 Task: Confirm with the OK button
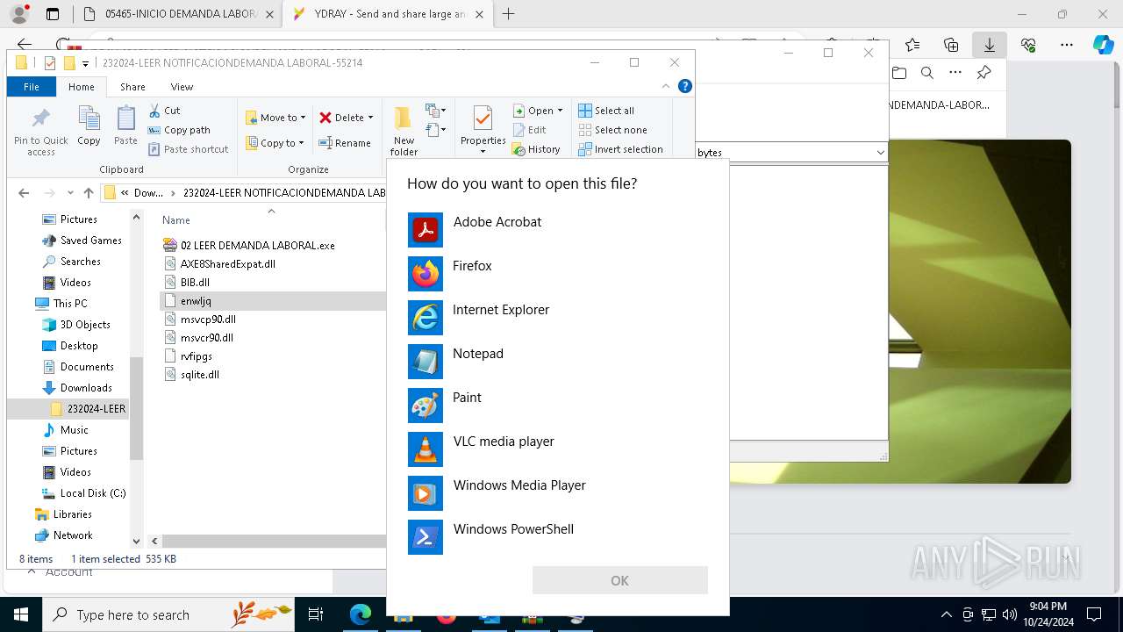(619, 580)
